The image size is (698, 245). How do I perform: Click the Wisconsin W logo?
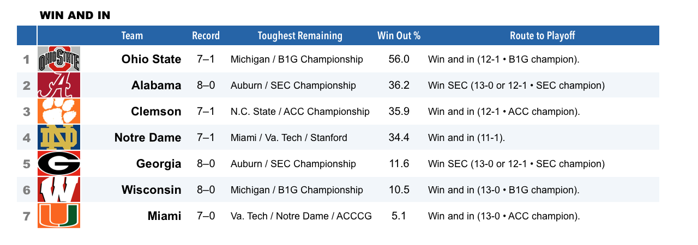pyautogui.click(x=59, y=189)
